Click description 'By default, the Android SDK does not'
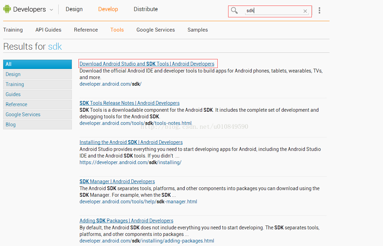The width and height of the screenshot is (383, 246). click(x=200, y=231)
